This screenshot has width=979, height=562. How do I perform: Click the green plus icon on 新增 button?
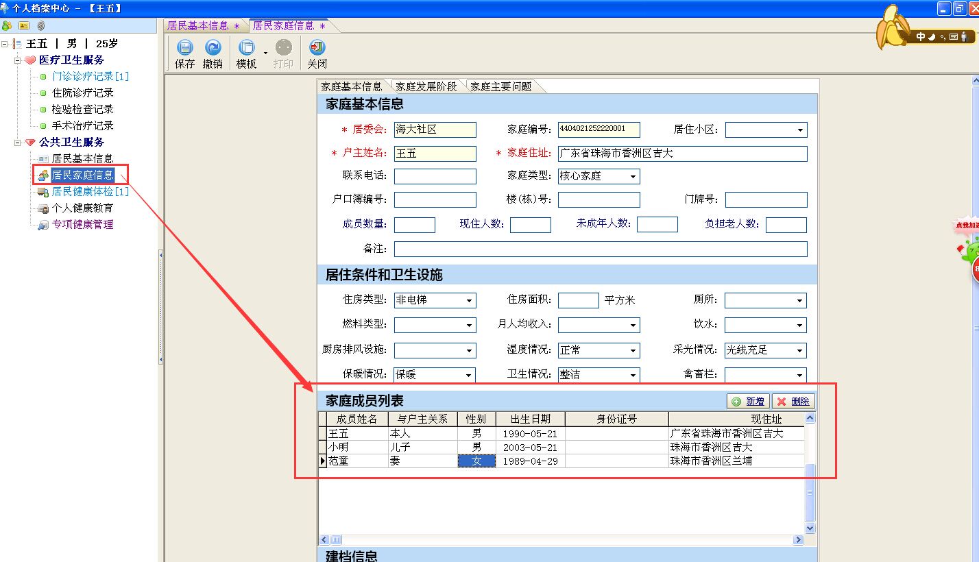[737, 402]
